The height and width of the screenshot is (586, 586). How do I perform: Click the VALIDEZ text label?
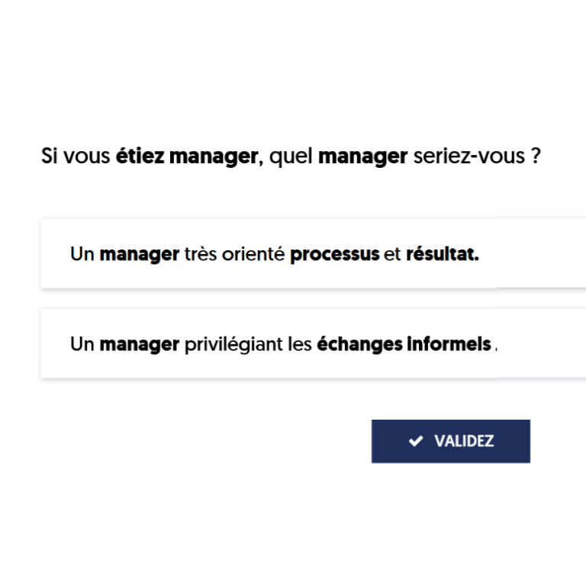tap(464, 441)
